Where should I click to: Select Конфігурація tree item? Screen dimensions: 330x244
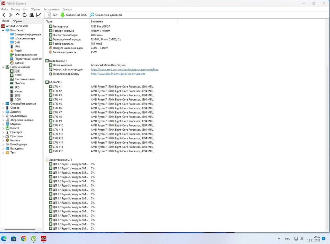(18, 145)
